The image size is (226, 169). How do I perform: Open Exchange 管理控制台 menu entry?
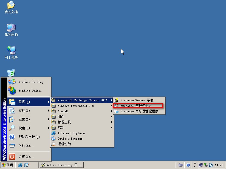pos(139,106)
